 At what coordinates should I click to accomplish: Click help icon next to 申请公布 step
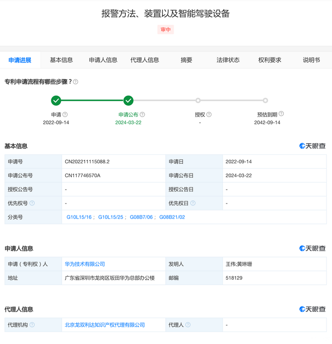tap(142, 115)
